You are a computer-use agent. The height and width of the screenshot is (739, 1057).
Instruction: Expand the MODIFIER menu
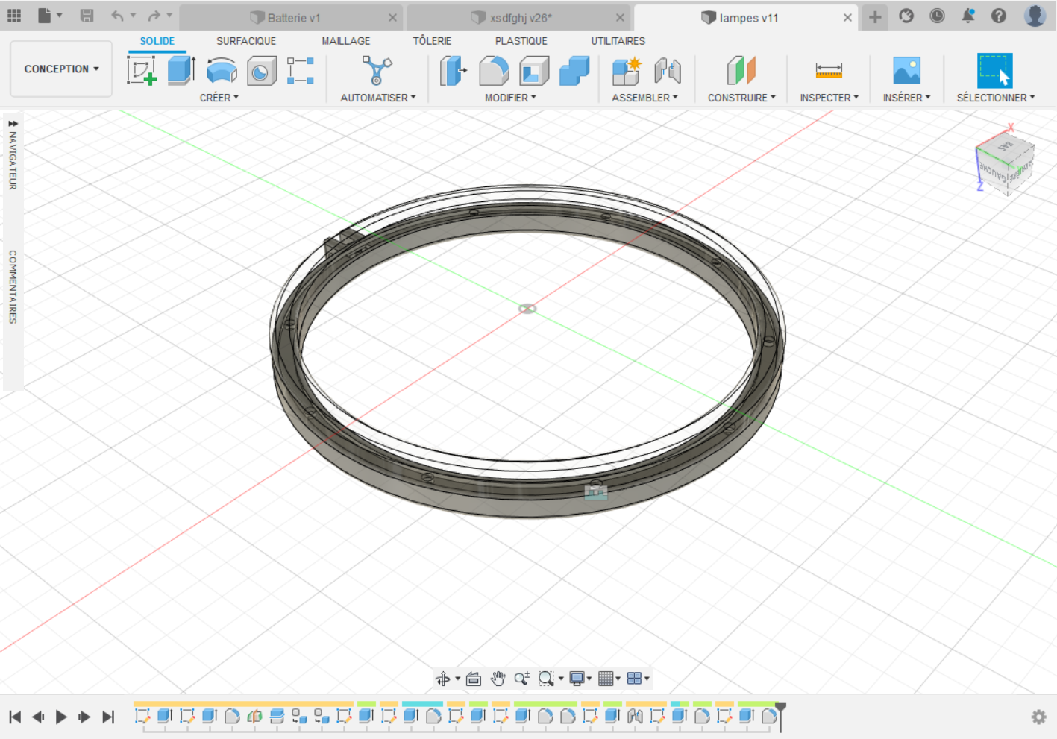pyautogui.click(x=510, y=98)
